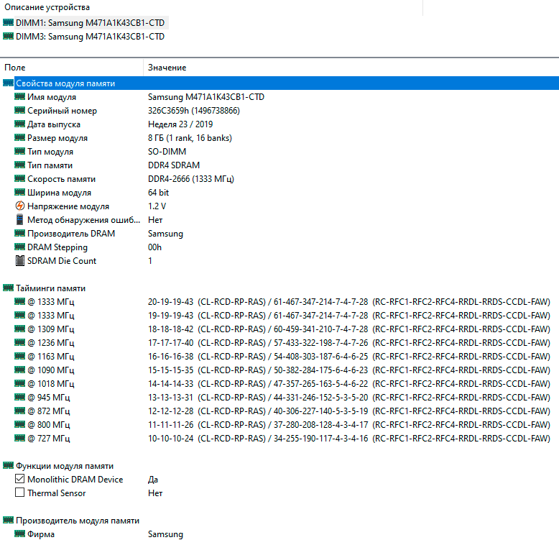The height and width of the screenshot is (540, 559).
Task: Select the 'Samsung' value in the 'Фирма' row
Action: pyautogui.click(x=166, y=534)
